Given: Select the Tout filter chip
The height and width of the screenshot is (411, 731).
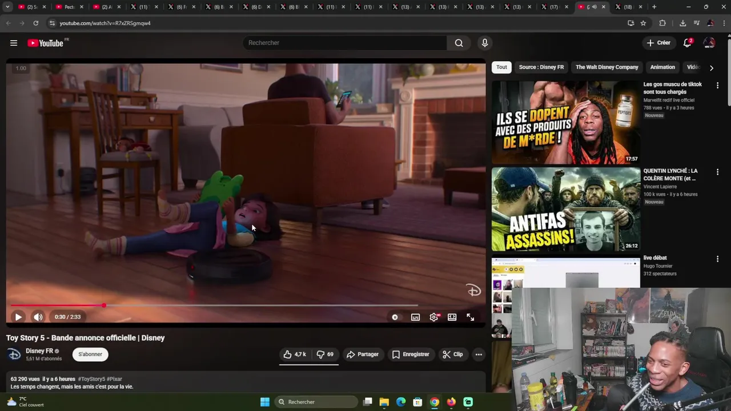Looking at the screenshot, I should coord(501,67).
